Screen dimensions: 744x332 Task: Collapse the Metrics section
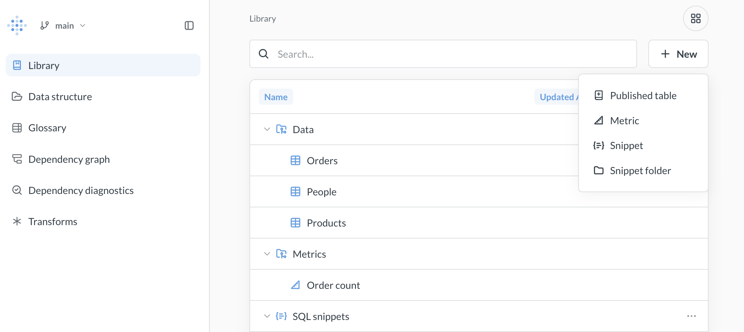coord(267,254)
